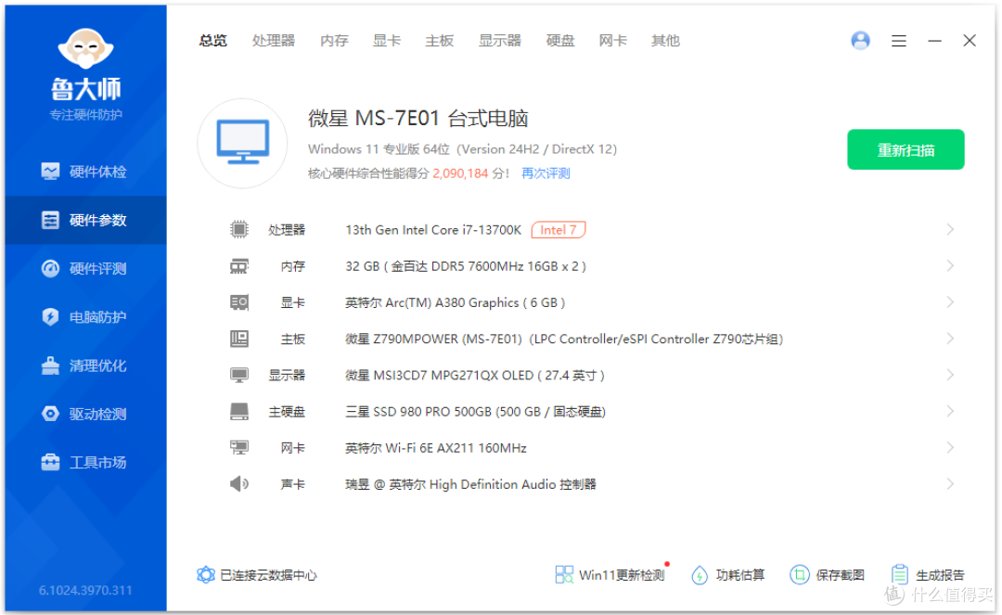
Task: Click the score 2,090,184
Action: coord(460,173)
